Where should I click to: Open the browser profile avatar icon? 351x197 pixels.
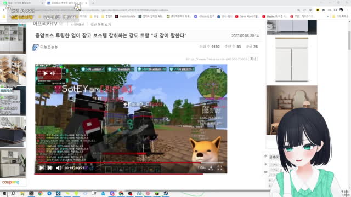click(341, 10)
